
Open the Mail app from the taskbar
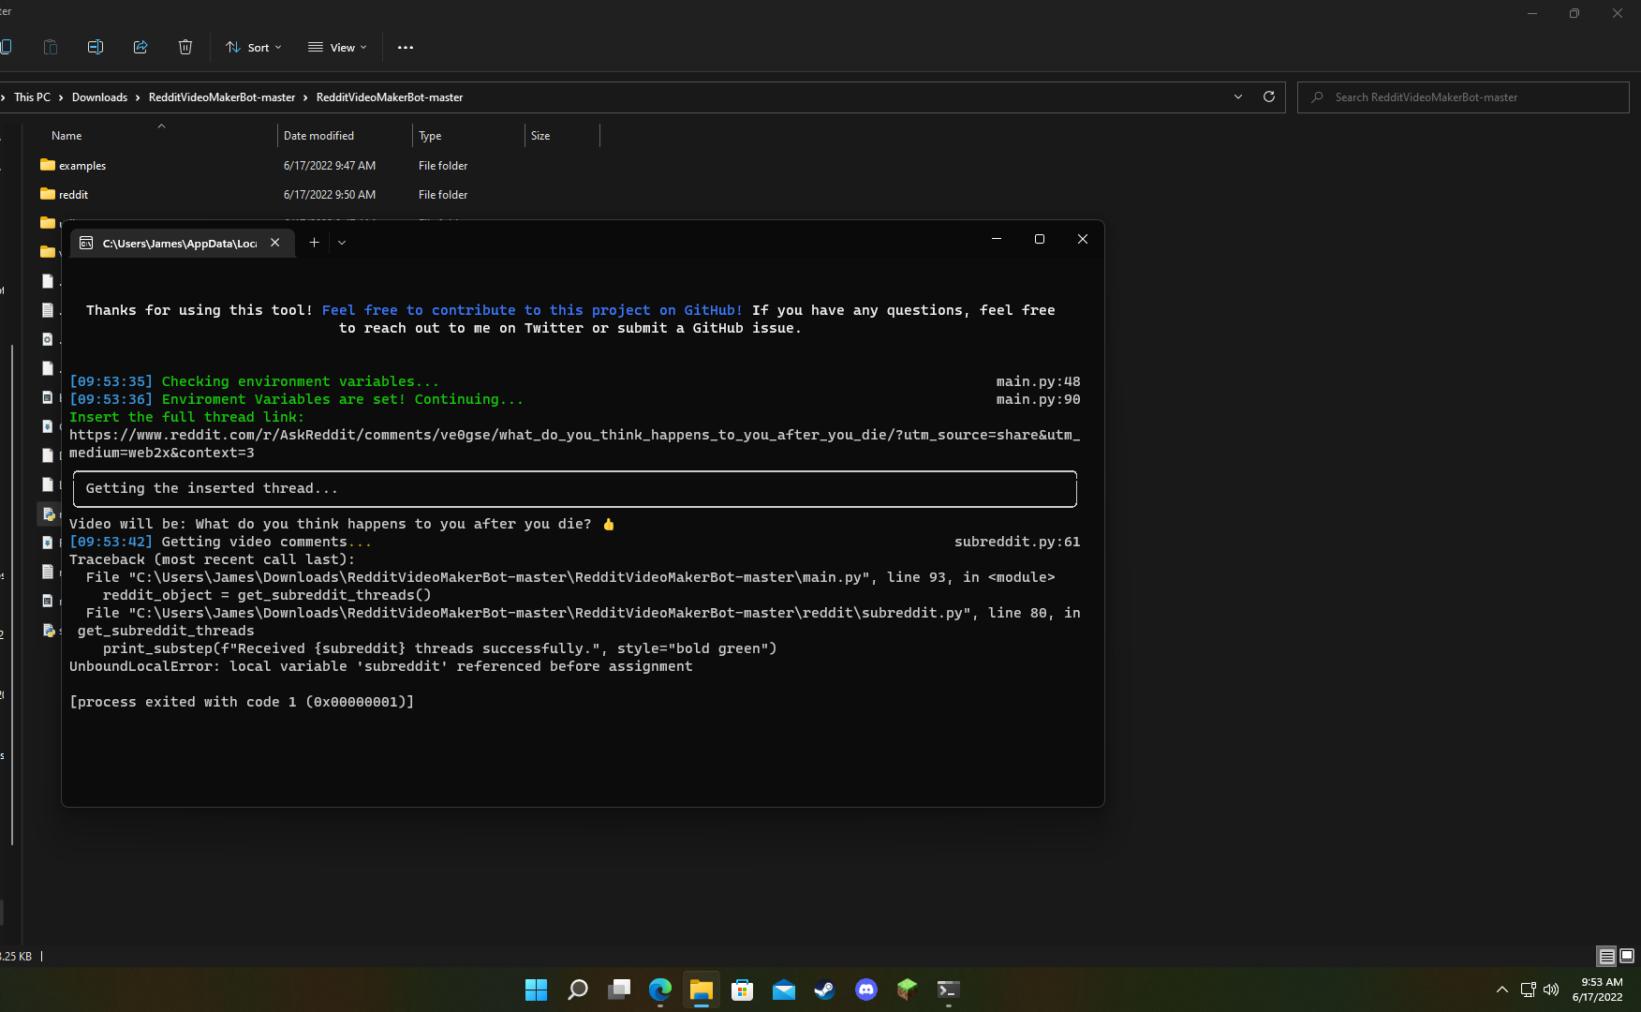pos(783,990)
